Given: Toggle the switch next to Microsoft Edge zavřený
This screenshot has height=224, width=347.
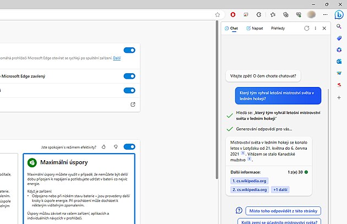Looking at the screenshot, I should pos(129,76).
